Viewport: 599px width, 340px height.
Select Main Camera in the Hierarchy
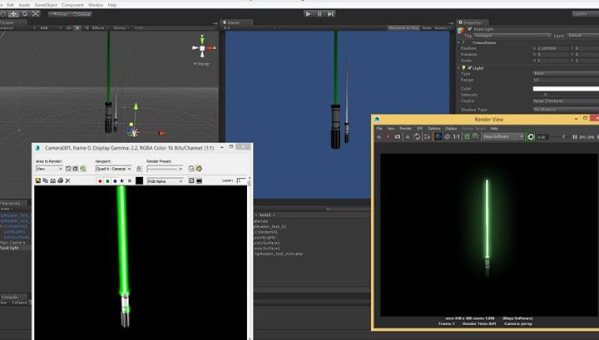[x=13, y=242]
